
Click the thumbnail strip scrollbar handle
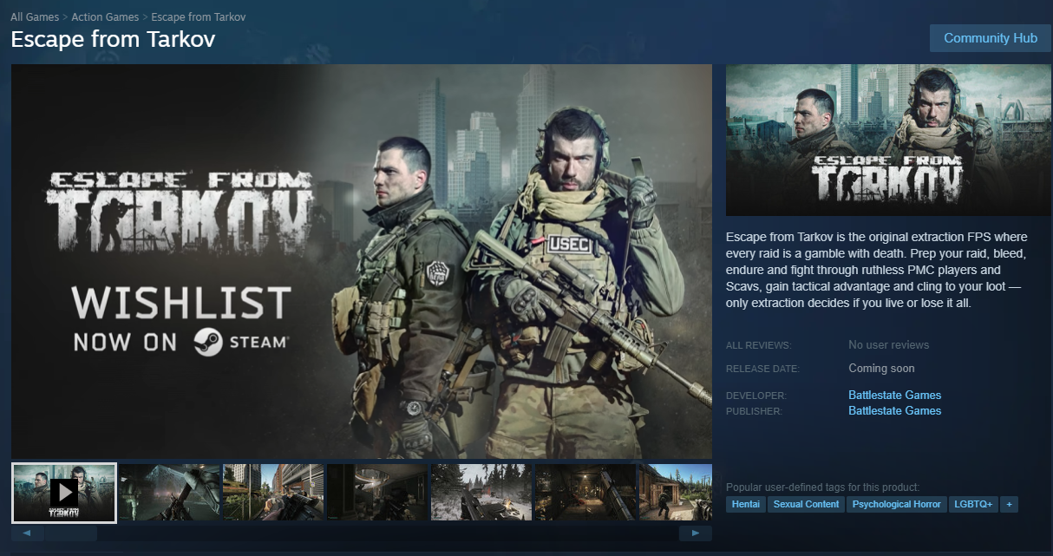[x=71, y=533]
